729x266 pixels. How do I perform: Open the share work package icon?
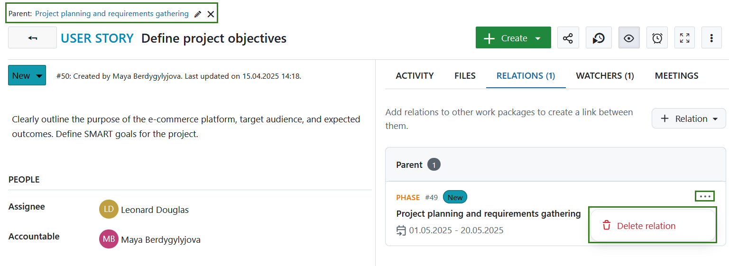point(568,38)
